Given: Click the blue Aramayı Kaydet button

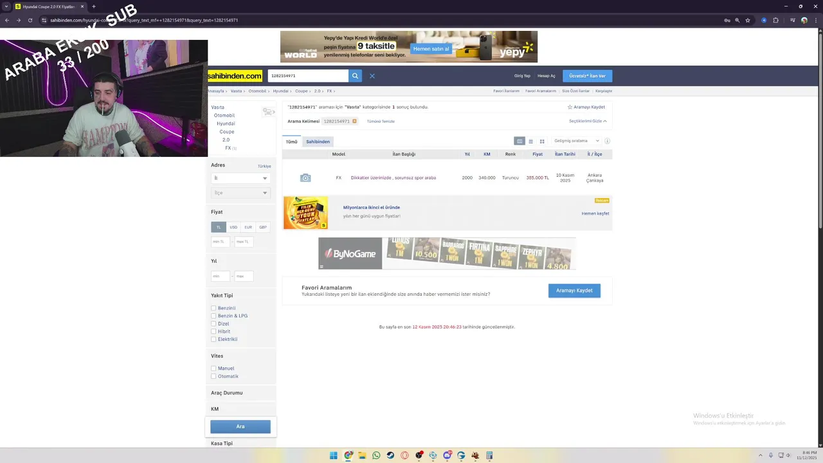Looking at the screenshot, I should pyautogui.click(x=574, y=291).
